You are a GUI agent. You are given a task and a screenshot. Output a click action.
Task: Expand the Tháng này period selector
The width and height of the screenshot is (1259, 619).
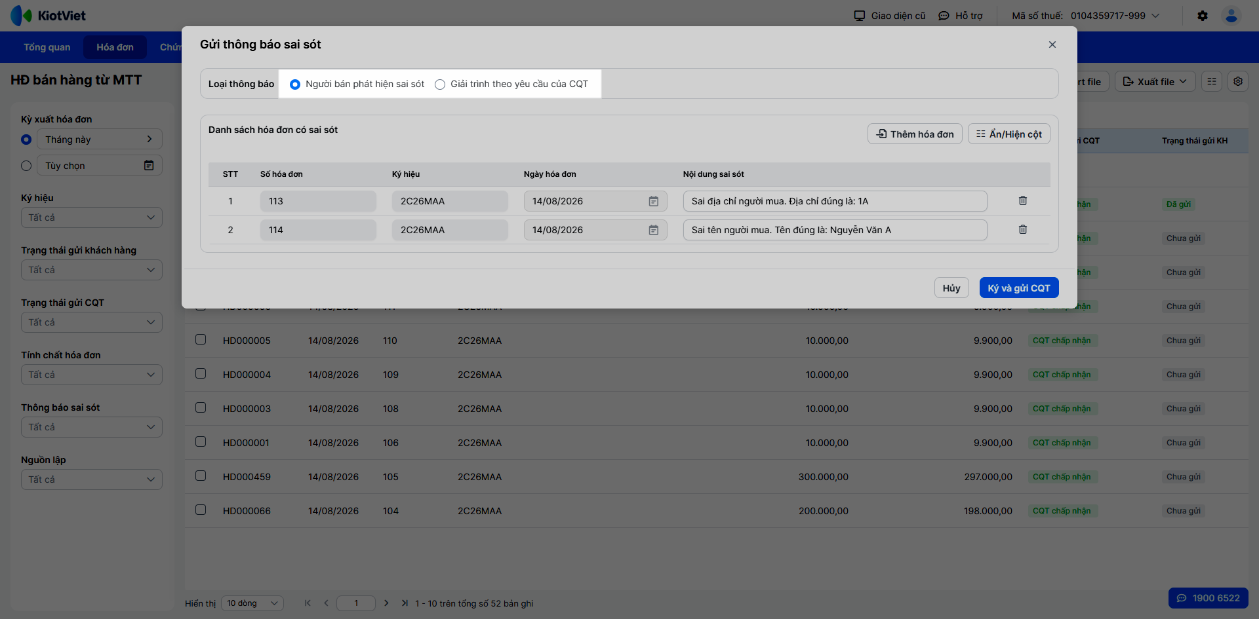(x=100, y=139)
